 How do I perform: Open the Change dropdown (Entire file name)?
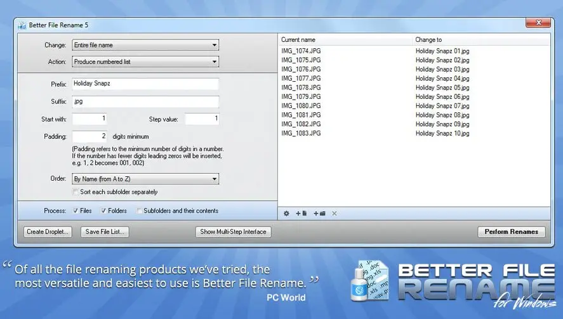[145, 45]
